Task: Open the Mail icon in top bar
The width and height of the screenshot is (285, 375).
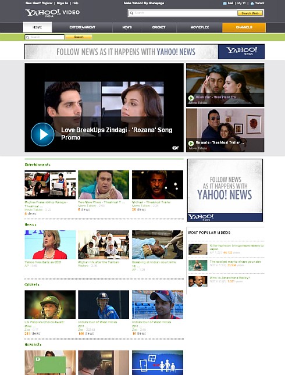Action: tap(225, 3)
